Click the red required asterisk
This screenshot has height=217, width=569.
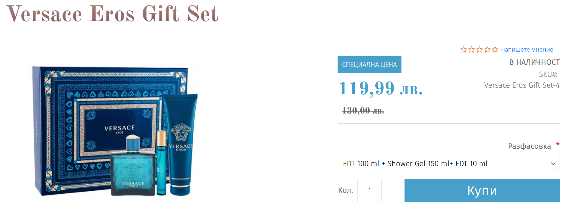557,144
